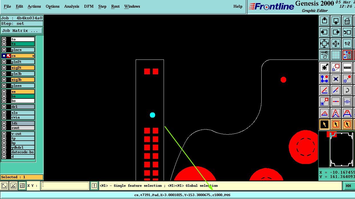This screenshot has width=355, height=199.
Task: Select layer name bs
Action: pyautogui.click(x=23, y=96)
